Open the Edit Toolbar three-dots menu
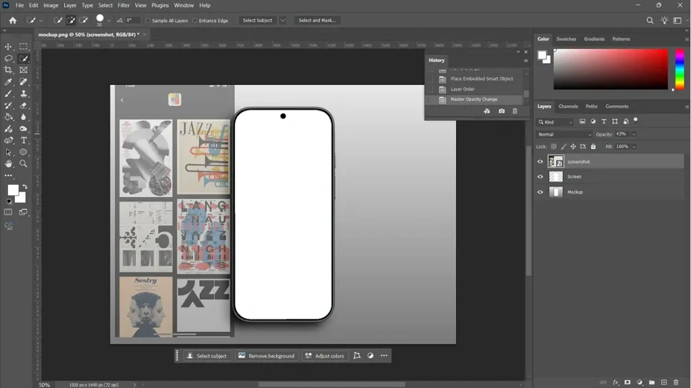 (x=8, y=175)
